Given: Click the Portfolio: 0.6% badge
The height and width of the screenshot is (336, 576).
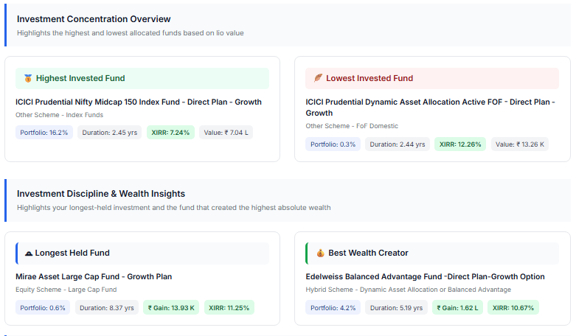Looking at the screenshot, I should click(x=43, y=308).
